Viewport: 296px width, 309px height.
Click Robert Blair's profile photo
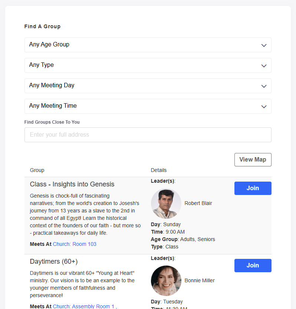point(166,204)
